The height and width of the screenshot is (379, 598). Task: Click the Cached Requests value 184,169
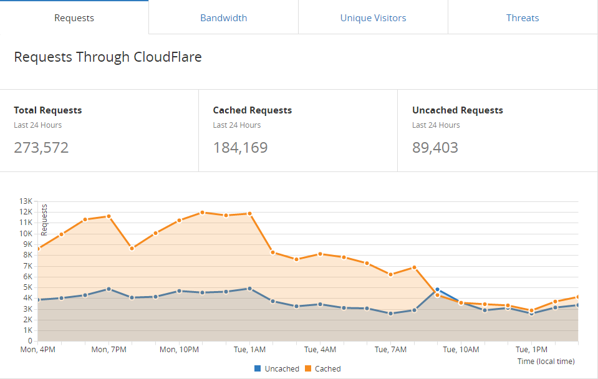[x=240, y=148]
